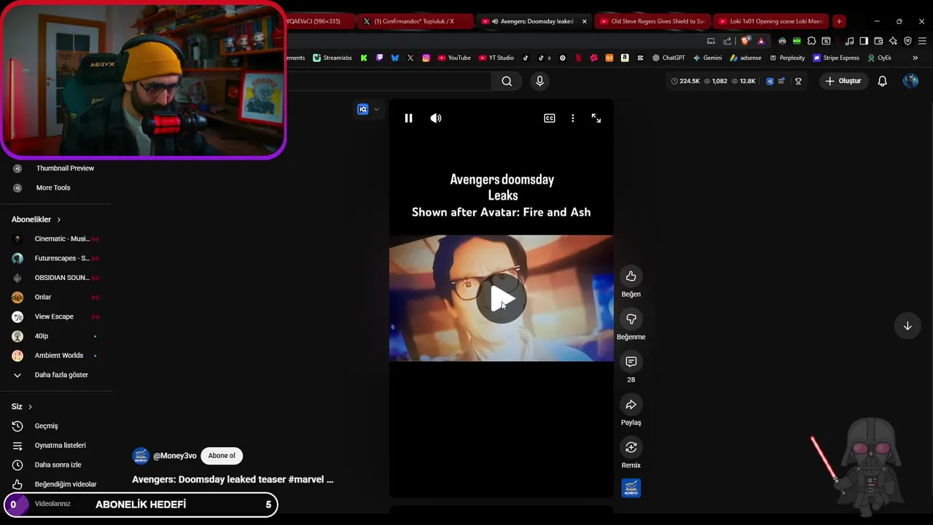Image resolution: width=933 pixels, height=525 pixels.
Task: Dislike the Short with Beğenme button
Action: [x=631, y=319]
